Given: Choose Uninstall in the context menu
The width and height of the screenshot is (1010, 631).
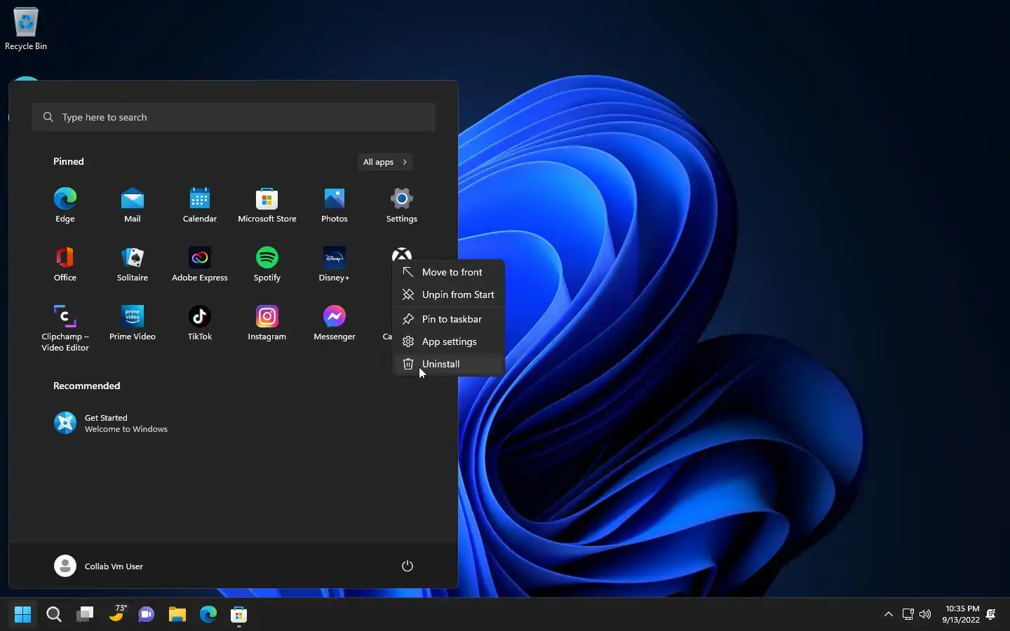Looking at the screenshot, I should click(449, 364).
